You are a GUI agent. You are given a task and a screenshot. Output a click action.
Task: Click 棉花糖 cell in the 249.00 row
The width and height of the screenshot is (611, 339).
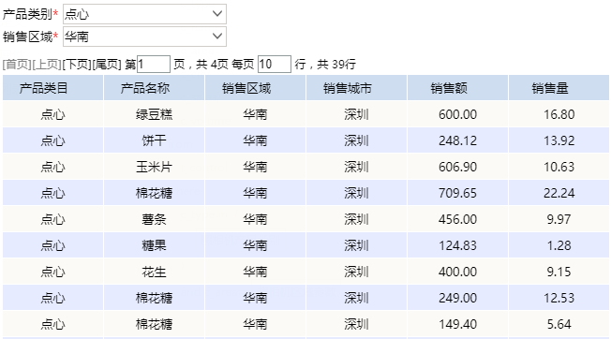pos(154,298)
